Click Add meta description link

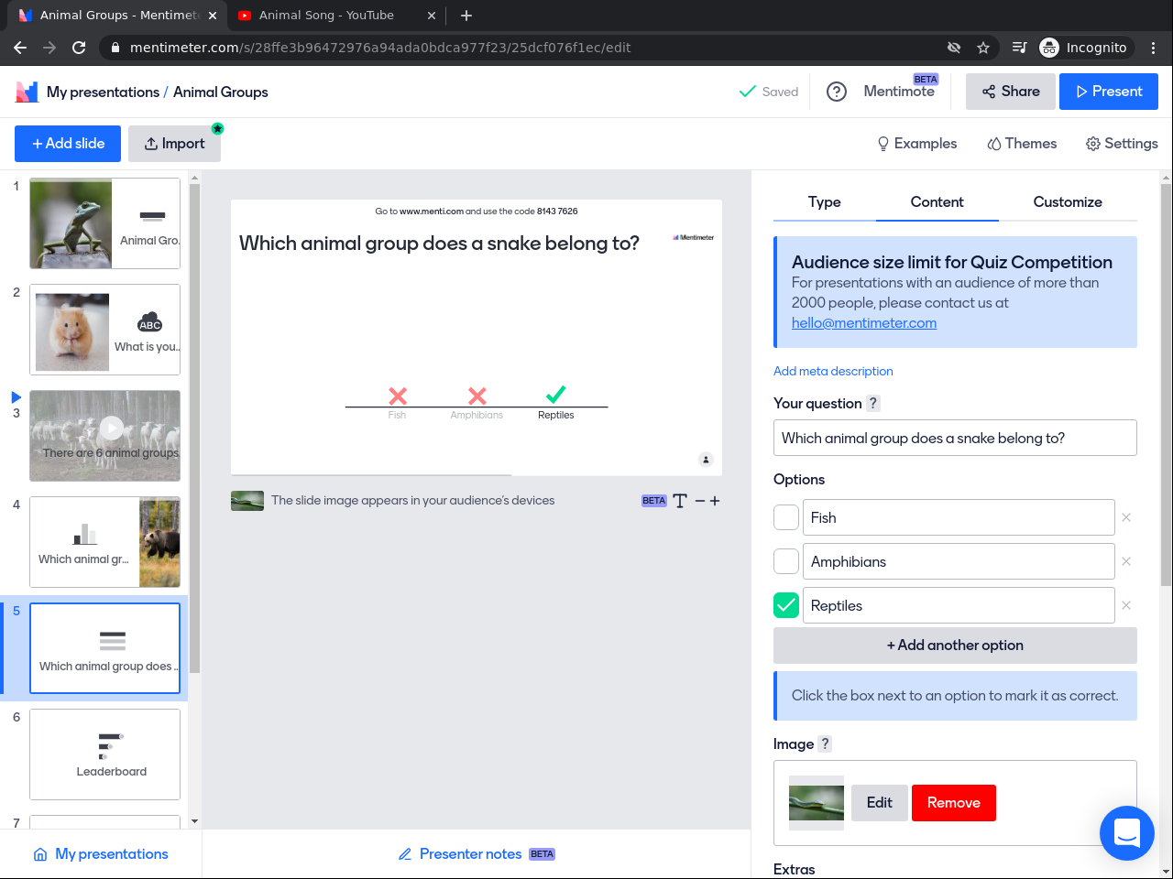click(833, 371)
